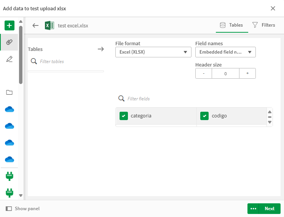The image size is (284, 217).
Task: Uncheck the codigo field checkbox
Action: point(204,116)
